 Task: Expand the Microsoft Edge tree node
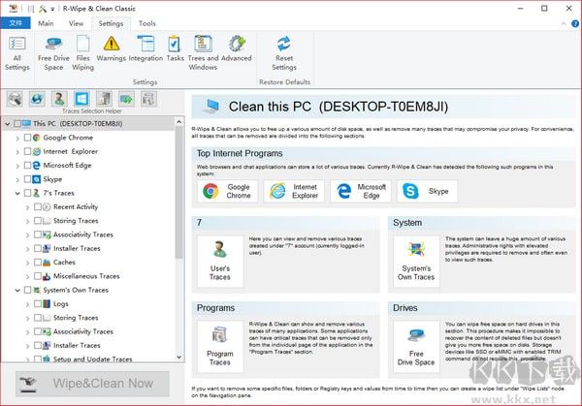[17, 166]
